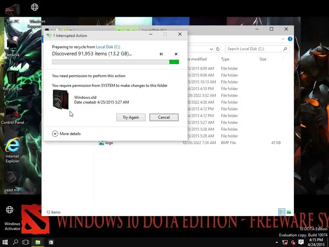Click the Windows.old folder icon in dialog
329x247 pixels.
[61, 100]
